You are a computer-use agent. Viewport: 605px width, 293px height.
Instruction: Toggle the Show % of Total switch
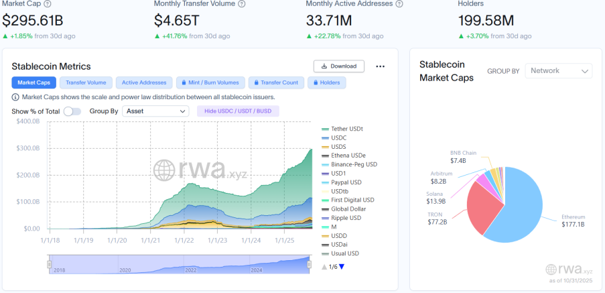(72, 111)
